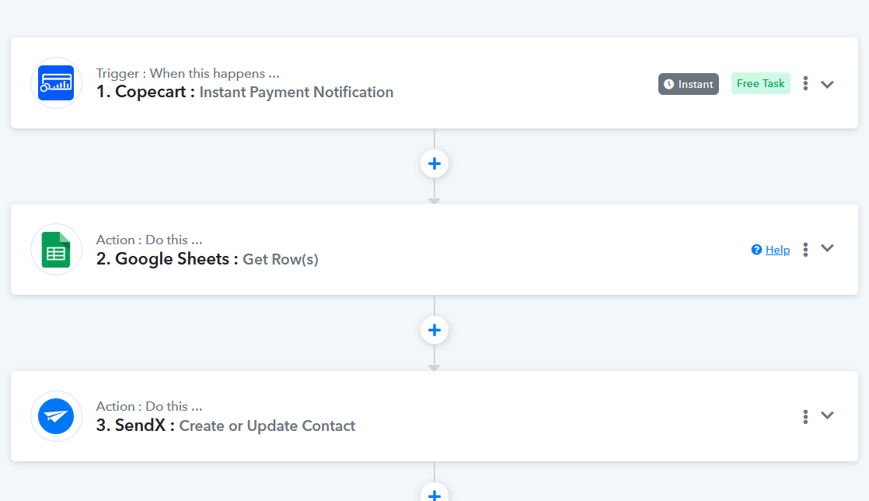Viewport: 869px width, 501px height.
Task: Open the Help link for Google Sheets
Action: click(x=777, y=250)
